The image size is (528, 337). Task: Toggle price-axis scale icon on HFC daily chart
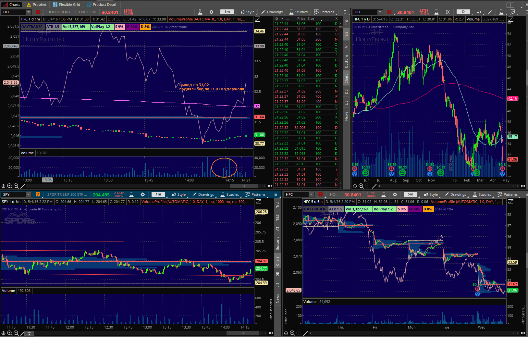(x=510, y=19)
